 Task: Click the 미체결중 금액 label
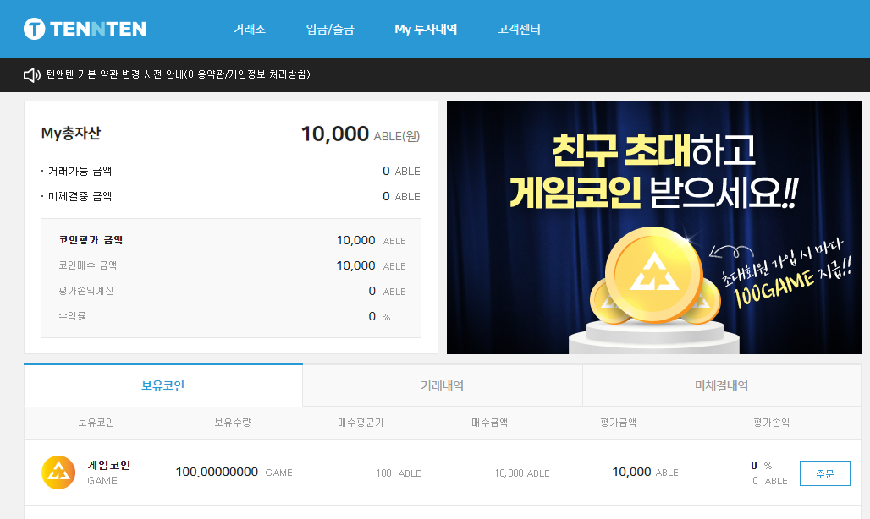tap(80, 196)
